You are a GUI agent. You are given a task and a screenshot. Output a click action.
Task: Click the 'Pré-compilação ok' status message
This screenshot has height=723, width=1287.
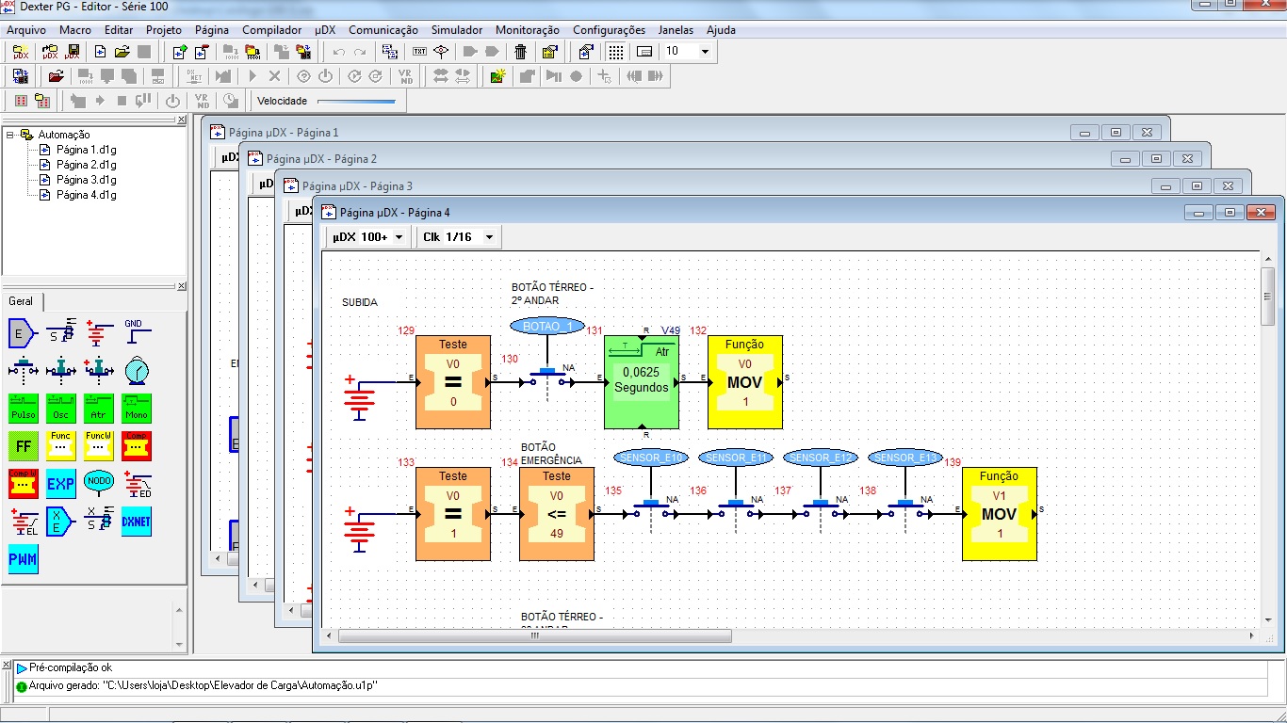click(70, 667)
